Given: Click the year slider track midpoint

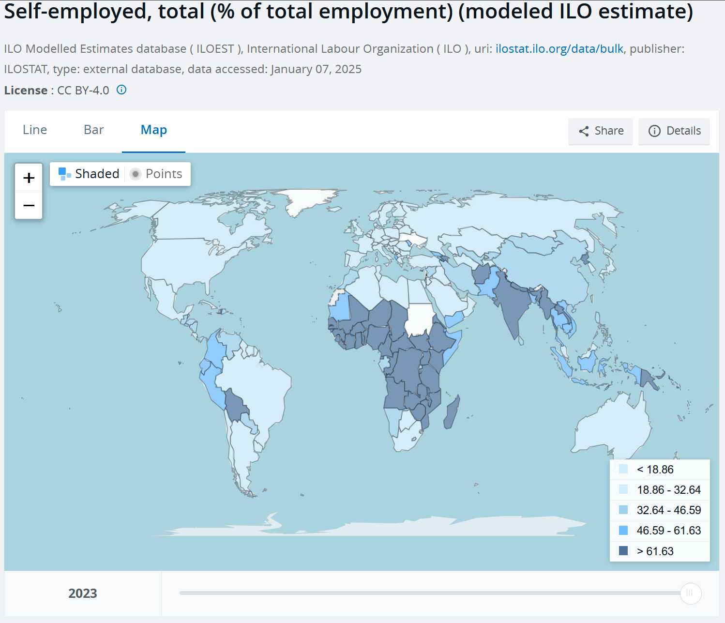Looking at the screenshot, I should point(430,593).
